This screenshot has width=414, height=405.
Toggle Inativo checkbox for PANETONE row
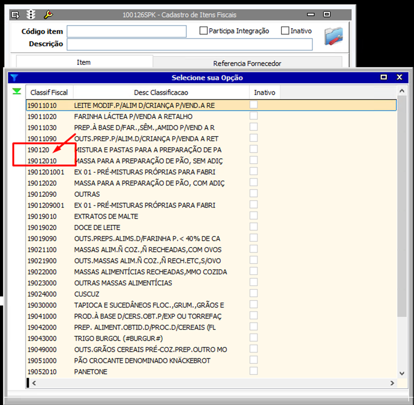pos(254,371)
